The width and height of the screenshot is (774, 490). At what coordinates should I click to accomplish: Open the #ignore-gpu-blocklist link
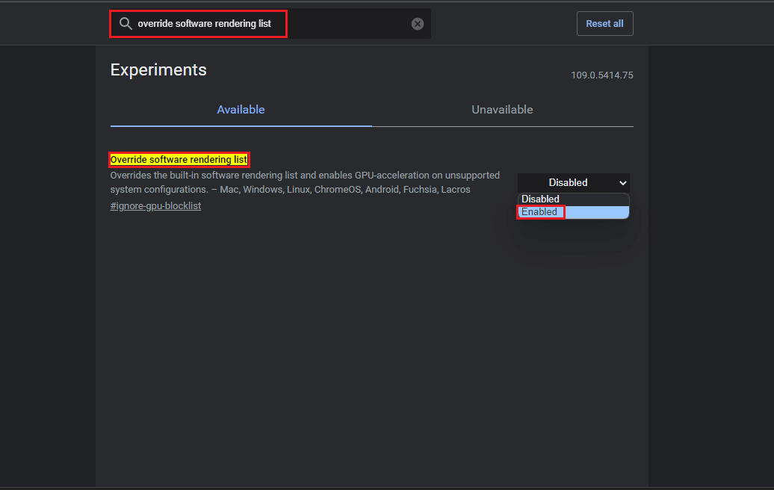pos(155,205)
